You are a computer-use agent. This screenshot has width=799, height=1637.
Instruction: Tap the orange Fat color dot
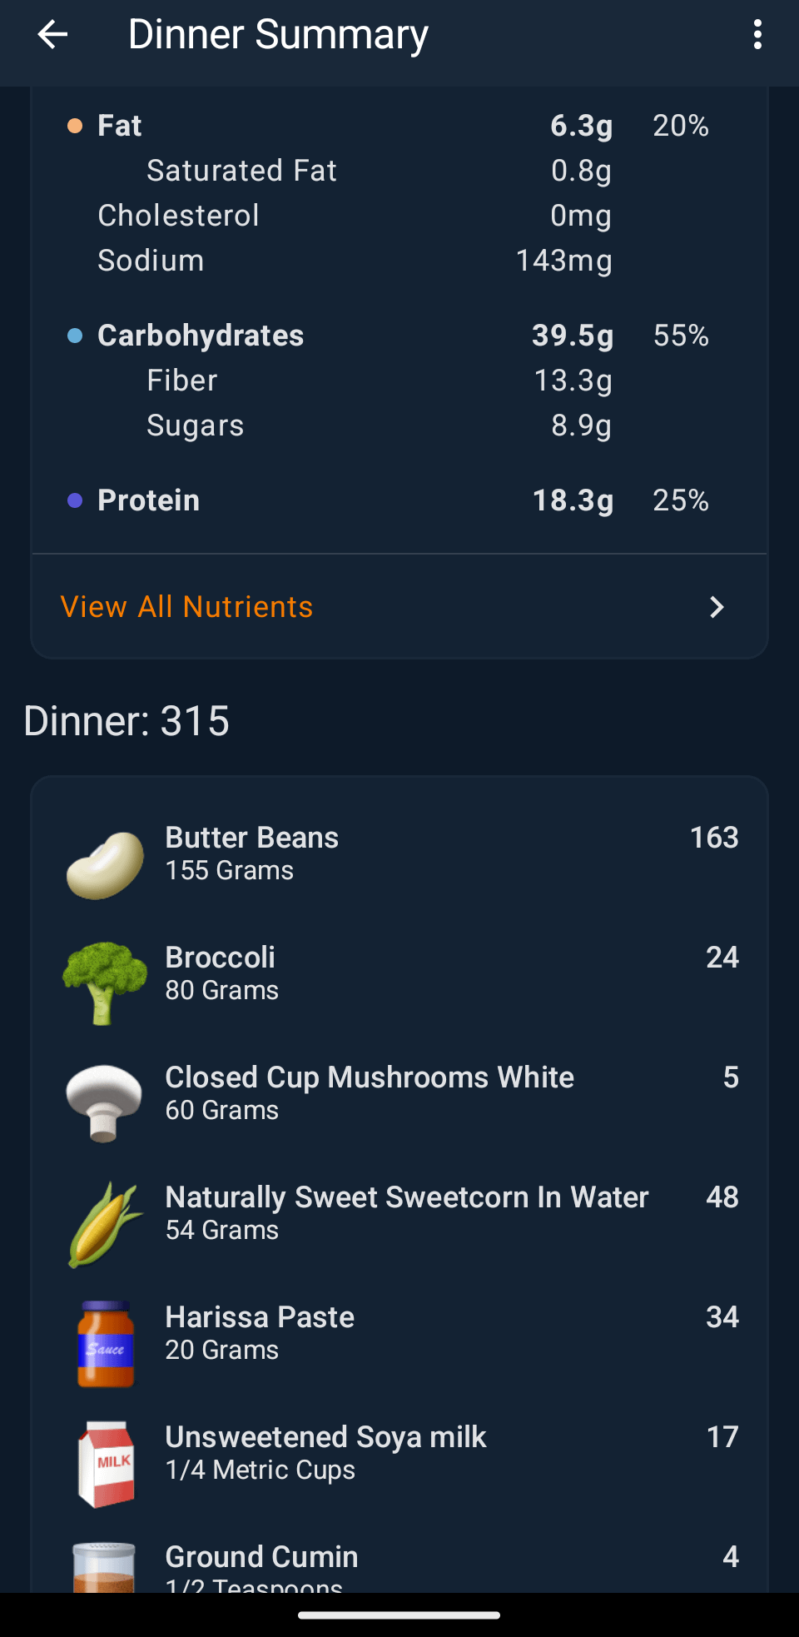click(x=75, y=126)
